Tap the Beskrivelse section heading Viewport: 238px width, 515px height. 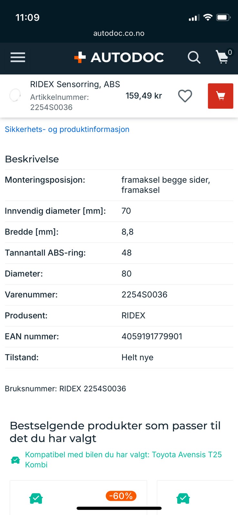tap(32, 159)
